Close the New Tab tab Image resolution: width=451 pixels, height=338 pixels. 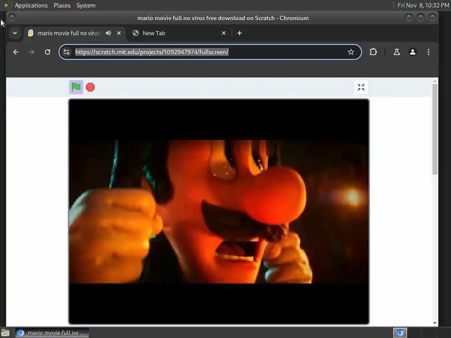point(224,33)
